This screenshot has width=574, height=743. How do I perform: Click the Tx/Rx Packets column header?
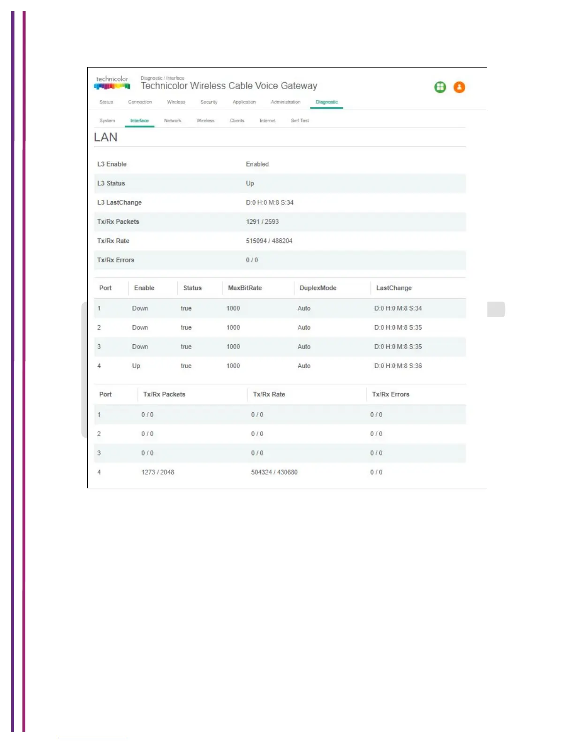164,394
